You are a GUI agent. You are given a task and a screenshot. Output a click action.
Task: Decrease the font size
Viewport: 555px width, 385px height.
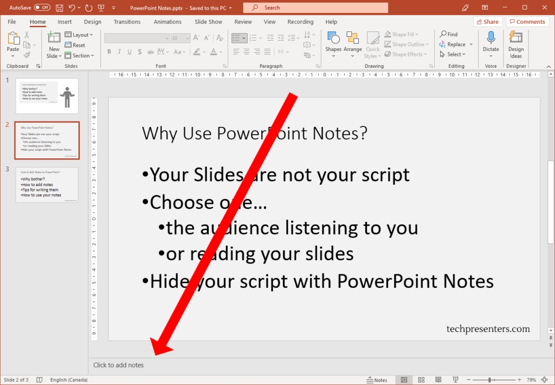click(x=207, y=37)
